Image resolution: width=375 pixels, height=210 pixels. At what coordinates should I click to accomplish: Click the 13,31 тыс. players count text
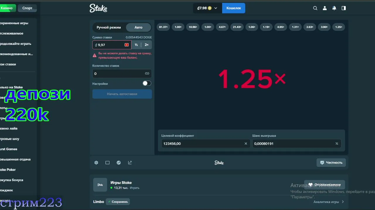(x=121, y=188)
